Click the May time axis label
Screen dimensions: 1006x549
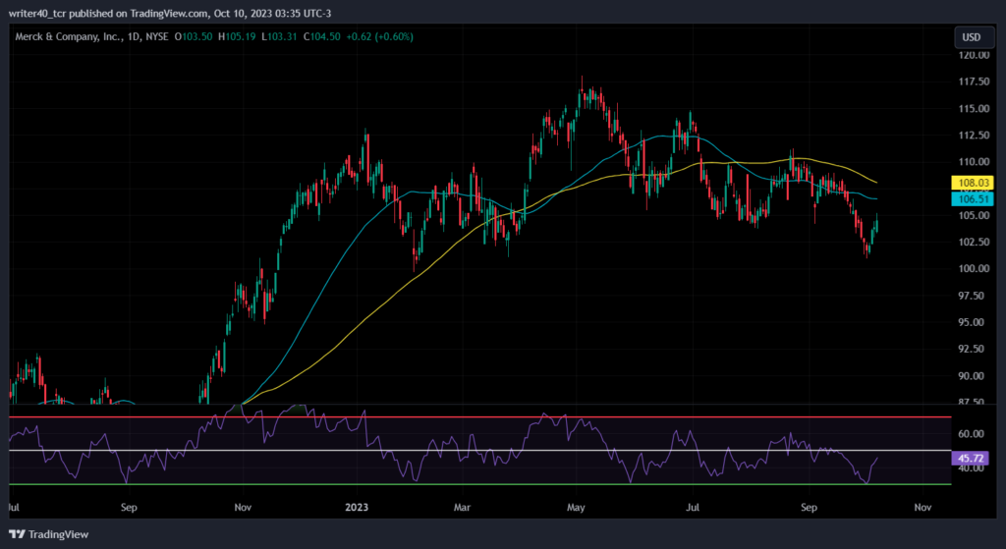coord(576,508)
